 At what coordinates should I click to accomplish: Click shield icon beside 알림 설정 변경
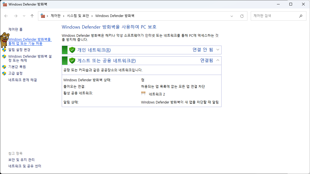4,50
